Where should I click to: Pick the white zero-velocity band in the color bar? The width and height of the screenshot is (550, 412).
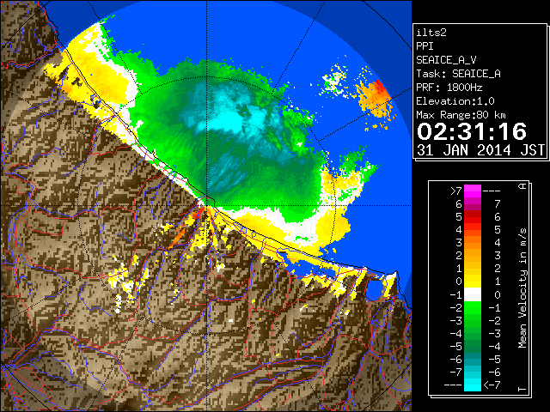coord(473,294)
